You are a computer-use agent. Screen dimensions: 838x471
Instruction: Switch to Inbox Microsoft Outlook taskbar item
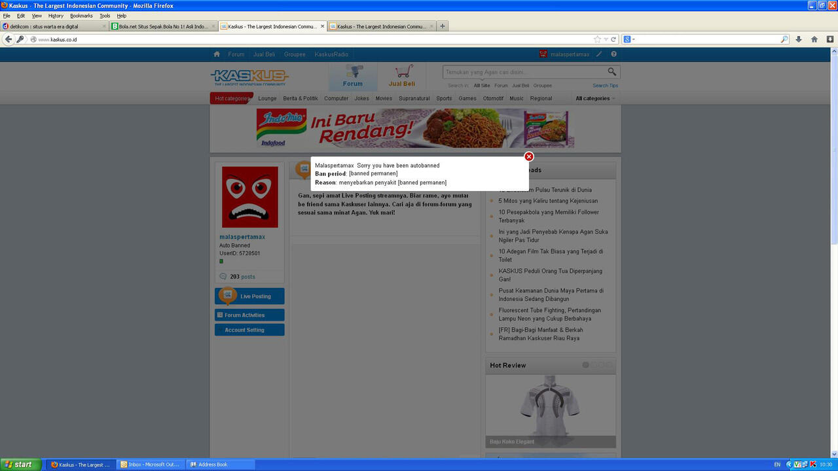149,464
